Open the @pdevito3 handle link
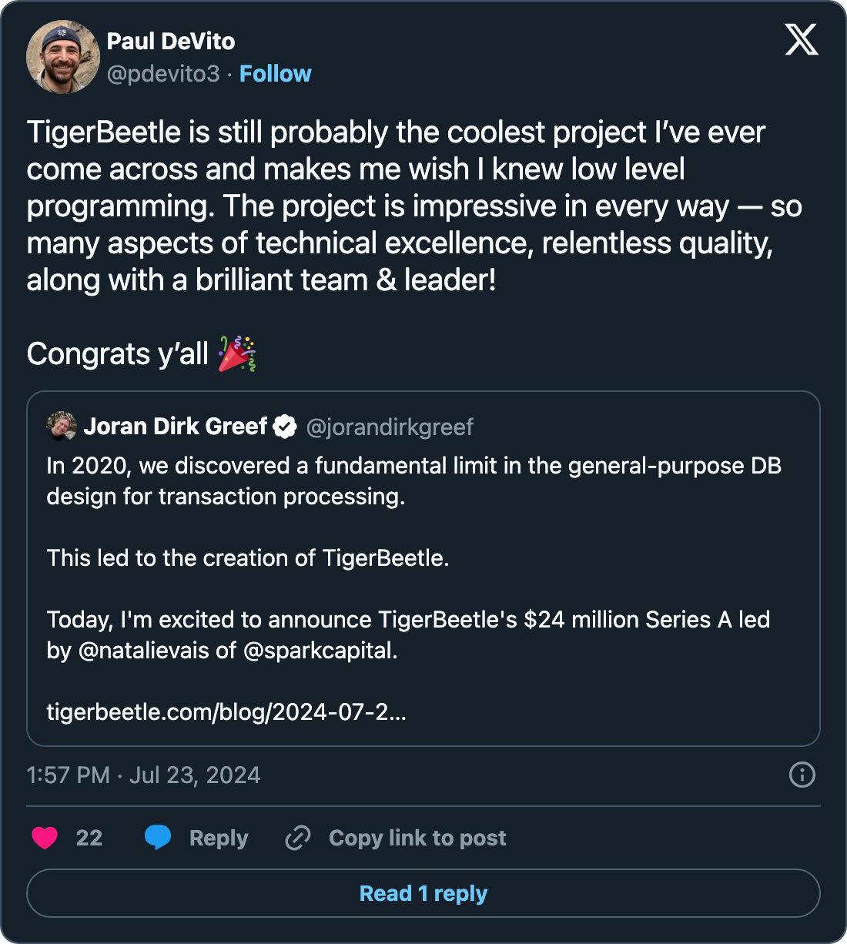Viewport: 847px width, 944px height. pyautogui.click(x=163, y=74)
